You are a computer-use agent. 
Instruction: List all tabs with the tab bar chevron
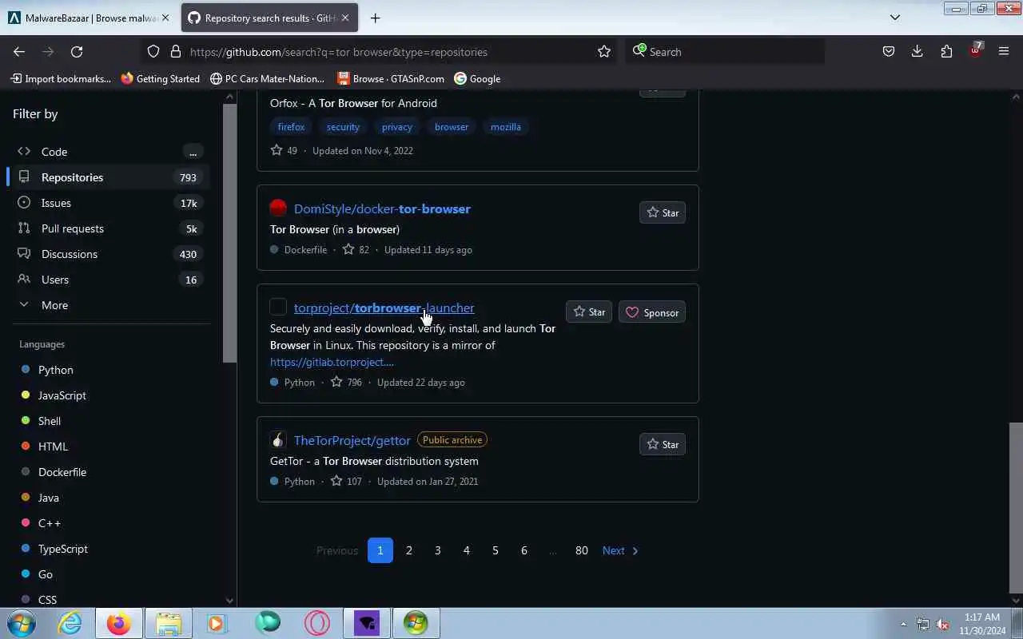(895, 18)
